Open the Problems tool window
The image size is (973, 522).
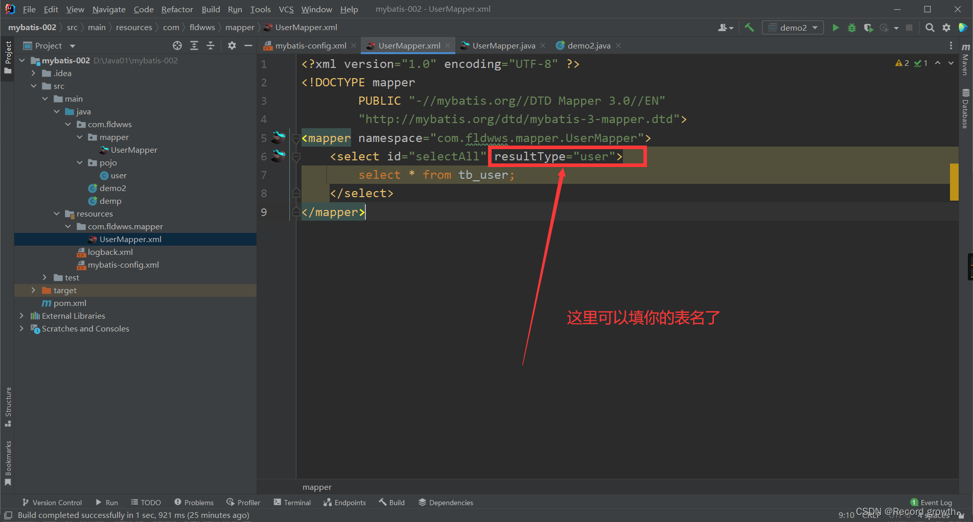194,503
